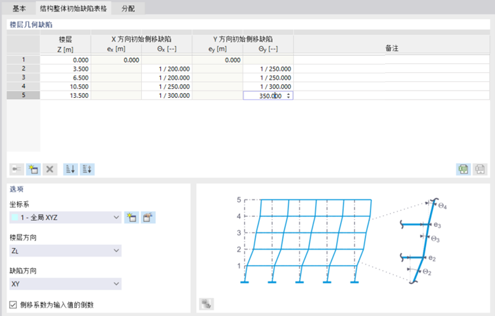495x316 pixels.
Task: Click the Y 方向初始侧移缺陷 column header
Action: pos(243,39)
